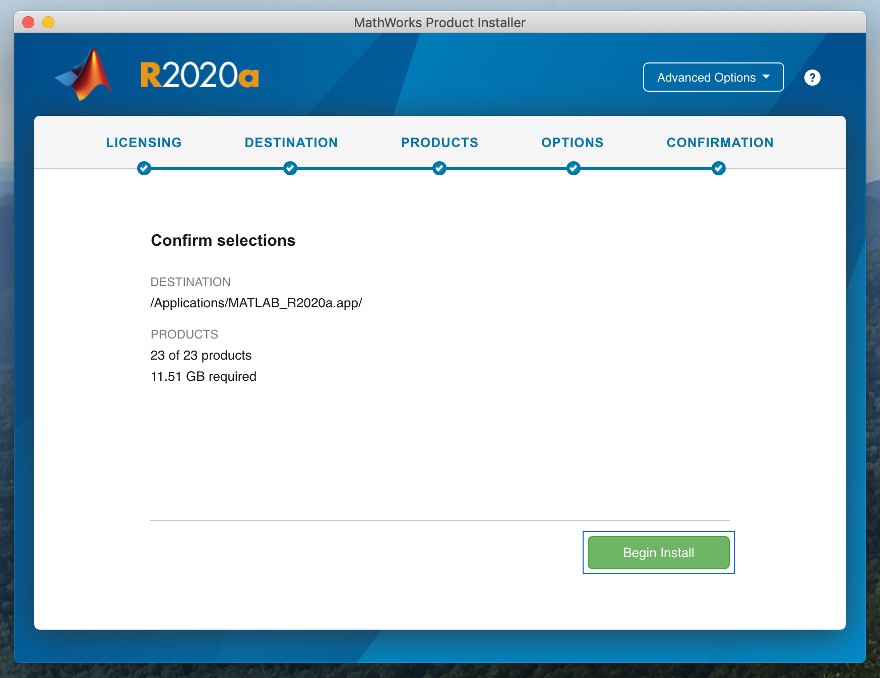Select the CONFIRMATION step label
Screen dimensions: 880x678
click(720, 143)
